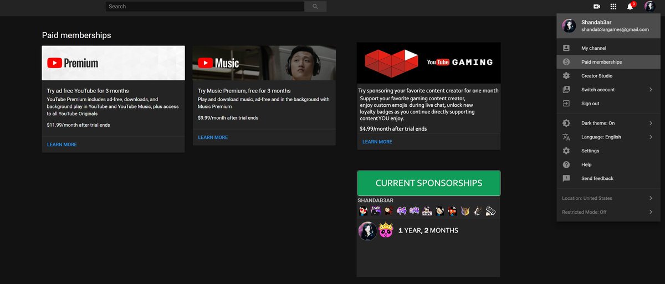
Task: Click the Settings gear icon
Action: pyautogui.click(x=566, y=151)
